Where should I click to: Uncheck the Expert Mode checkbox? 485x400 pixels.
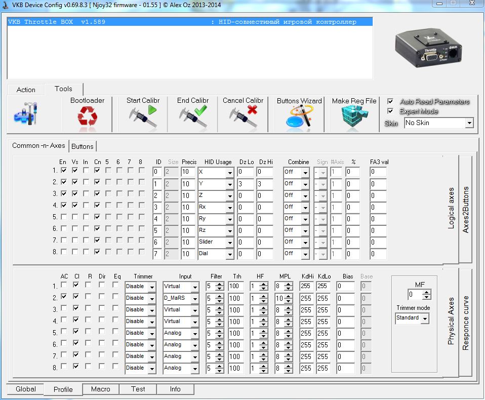pos(390,111)
